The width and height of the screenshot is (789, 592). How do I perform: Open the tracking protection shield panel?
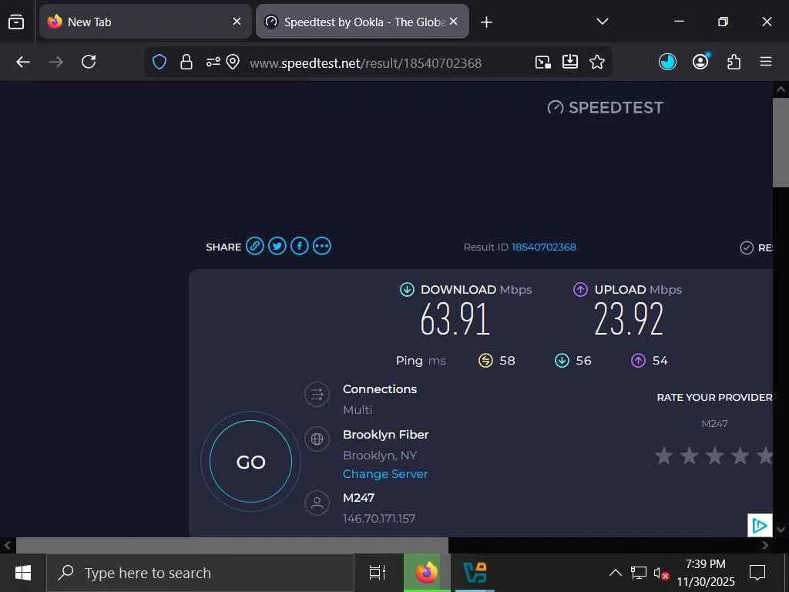(159, 62)
